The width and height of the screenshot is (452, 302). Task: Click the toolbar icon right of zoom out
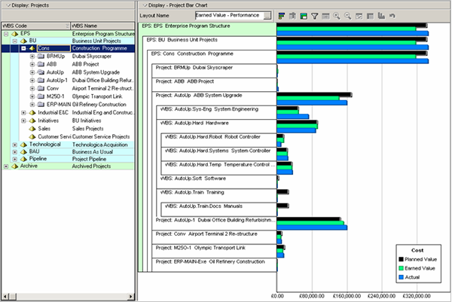tap(359, 16)
